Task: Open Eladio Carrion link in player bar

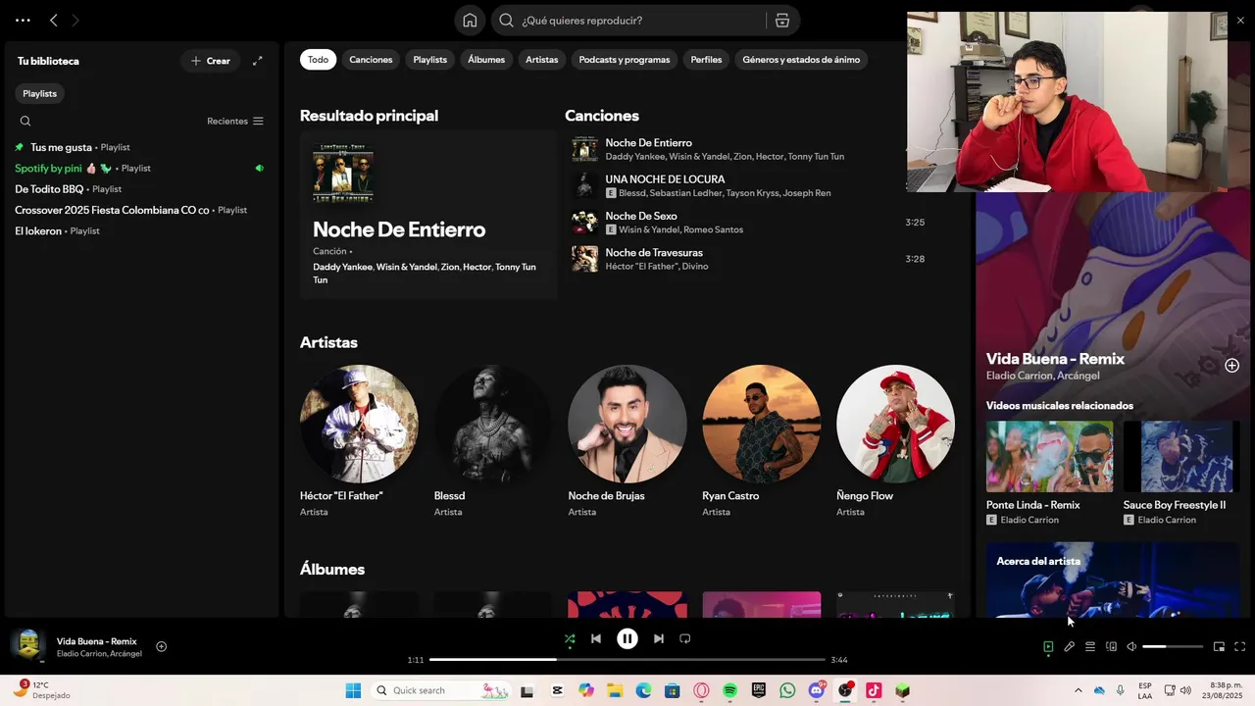Action: point(81,654)
